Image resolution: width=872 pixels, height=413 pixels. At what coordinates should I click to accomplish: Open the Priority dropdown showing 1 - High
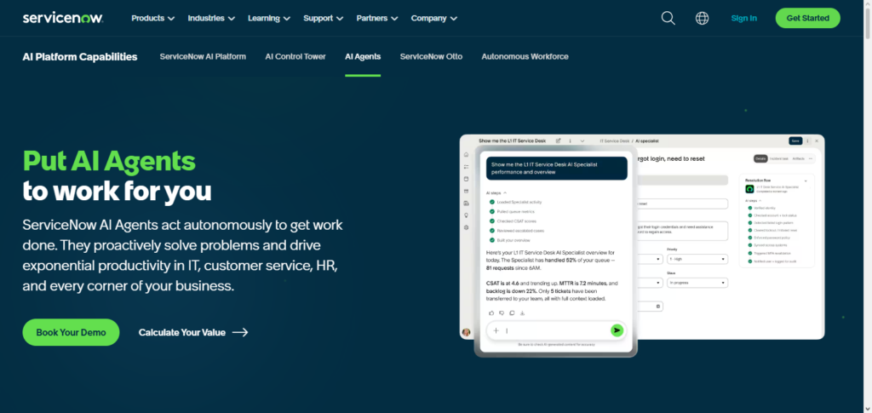pyautogui.click(x=697, y=259)
